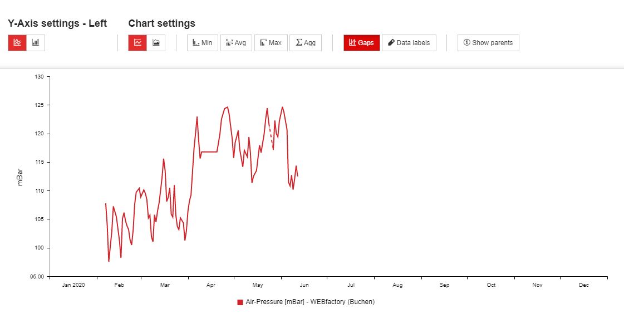The width and height of the screenshot is (624, 318).
Task: Click the mBar Y-axis title
Action: click(x=21, y=177)
